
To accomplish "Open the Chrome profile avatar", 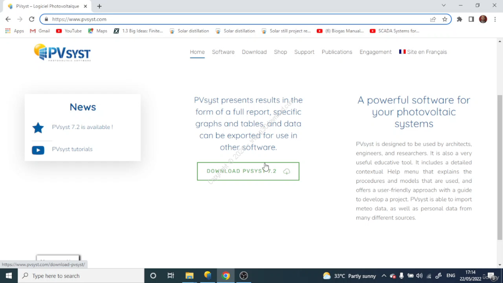I will (x=483, y=19).
